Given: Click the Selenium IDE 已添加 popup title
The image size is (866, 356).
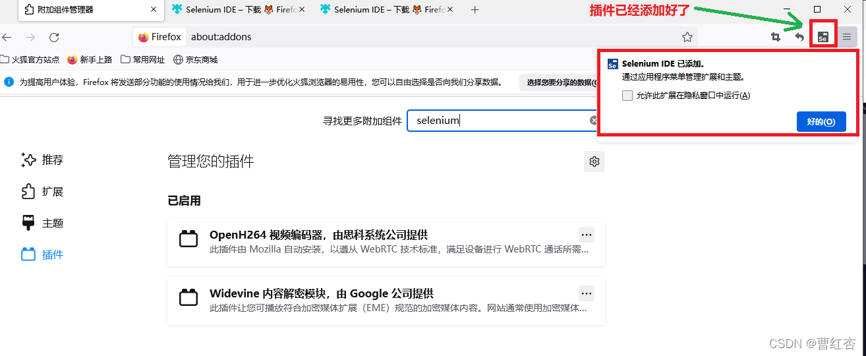Looking at the screenshot, I should click(x=664, y=64).
